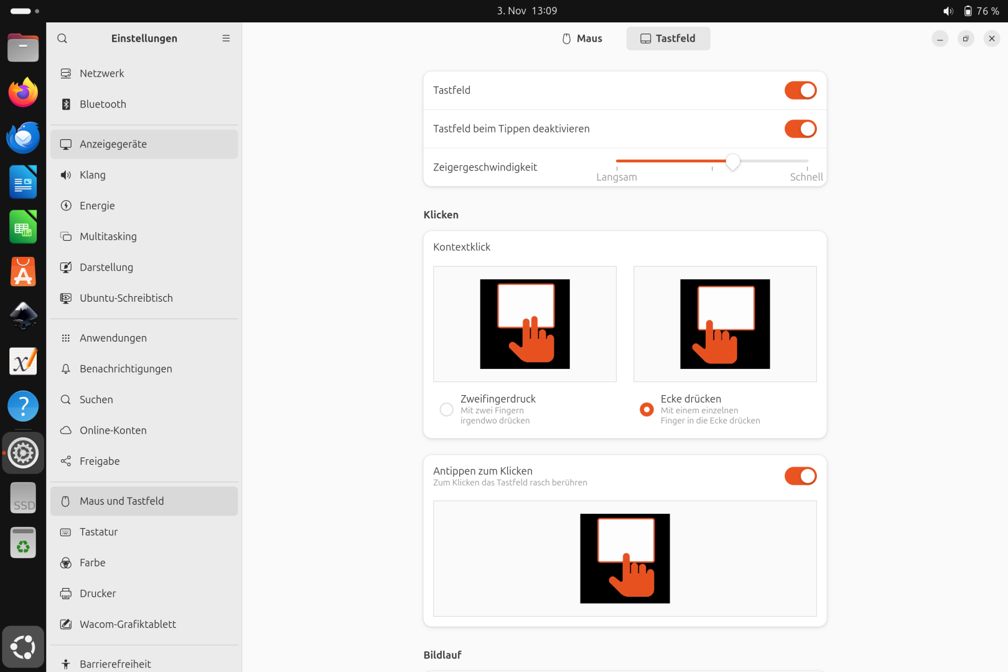Toggle the Antippen zum Klicken switch
The image size is (1008, 672).
[x=800, y=476]
